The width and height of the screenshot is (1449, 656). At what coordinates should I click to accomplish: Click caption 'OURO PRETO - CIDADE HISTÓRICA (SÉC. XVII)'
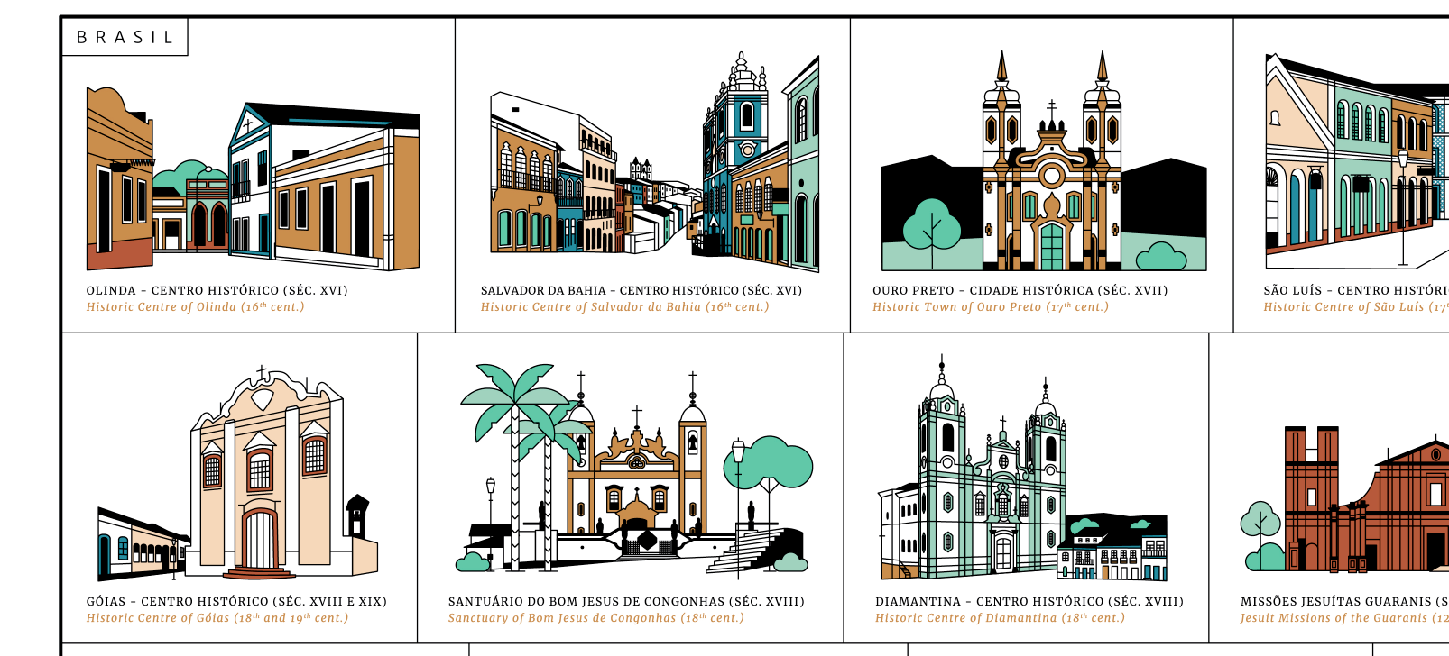pos(1020,290)
